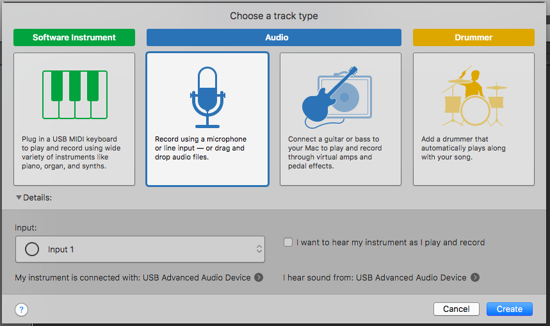Screen dimensions: 550x326
Task: Click the Cancel button
Action: pyautogui.click(x=457, y=309)
